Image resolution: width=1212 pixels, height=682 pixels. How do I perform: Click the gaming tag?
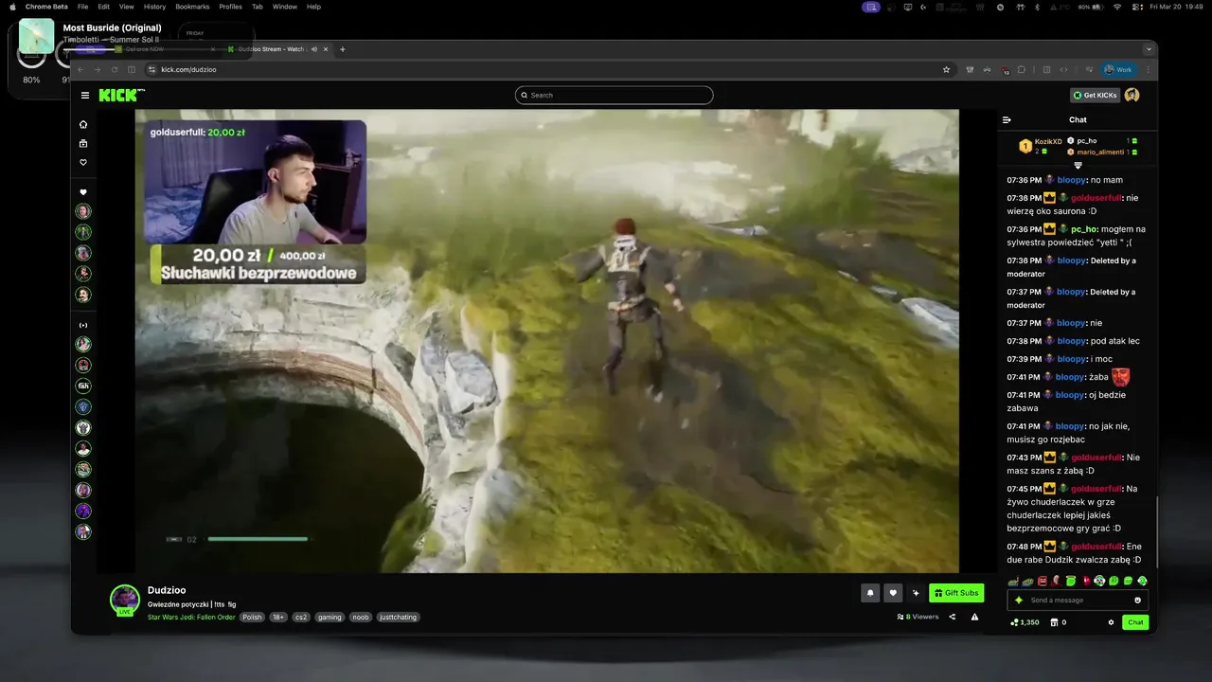330,617
